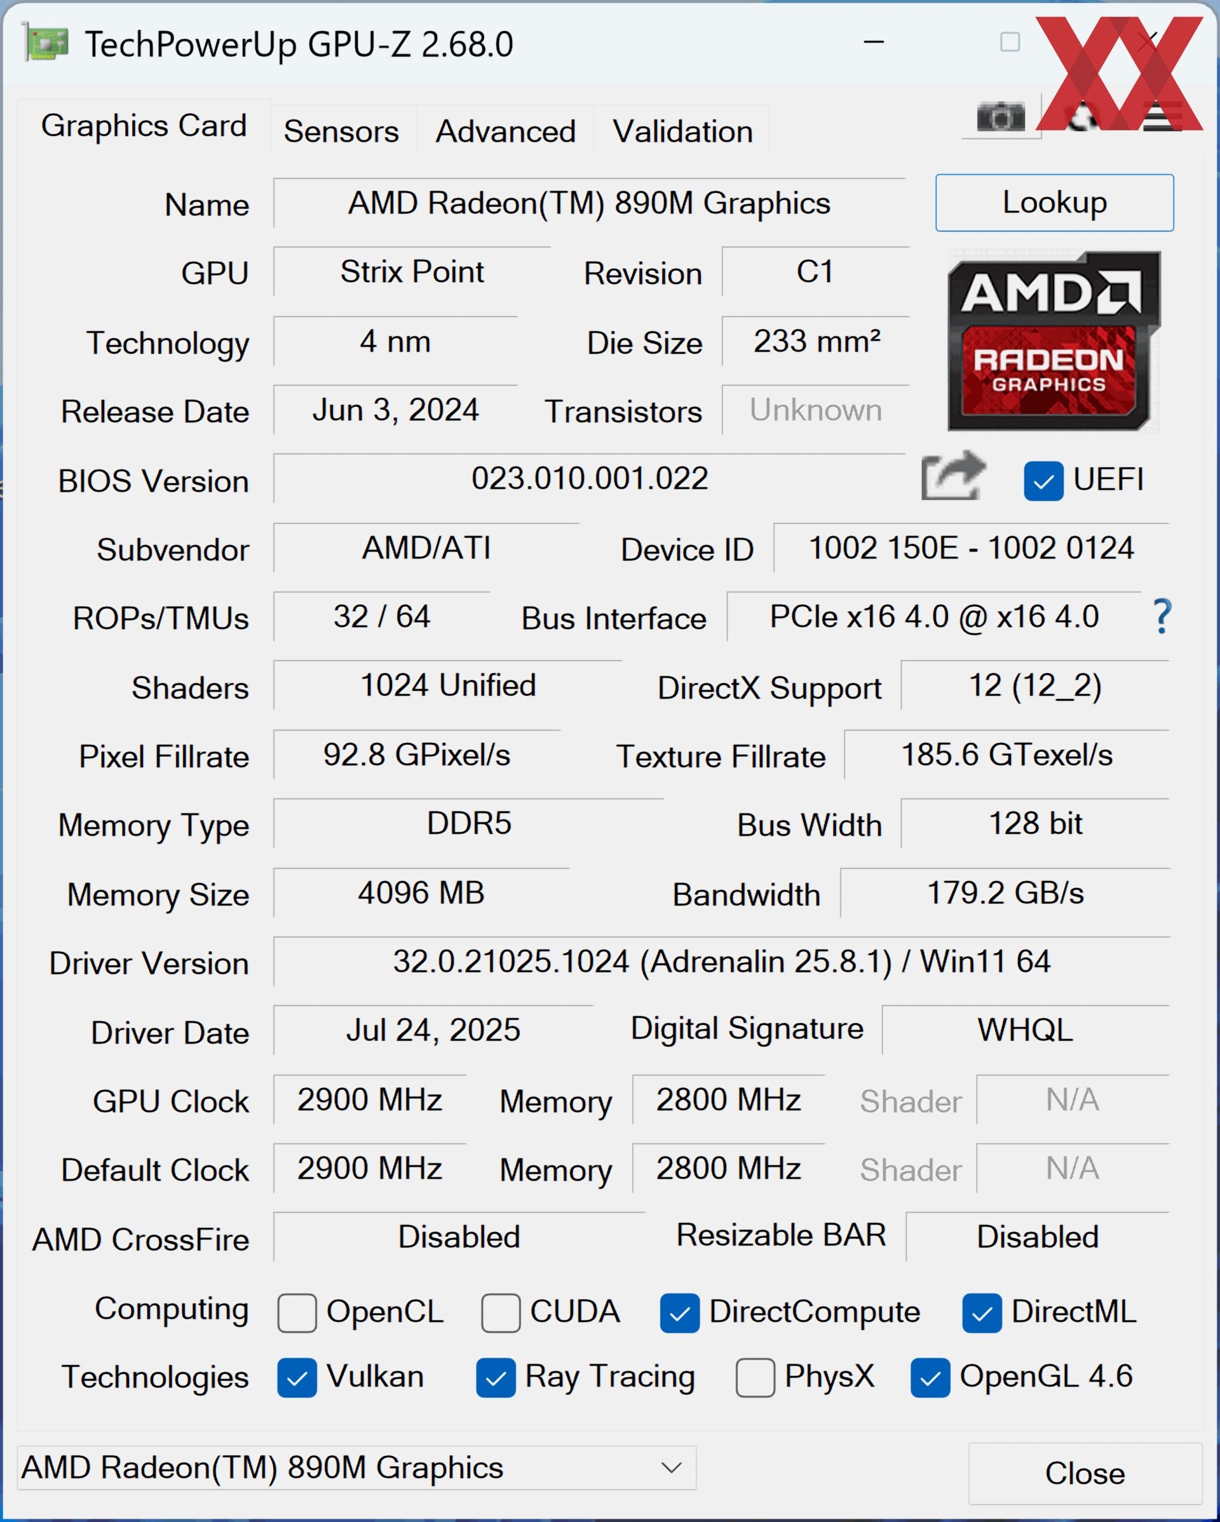Click the AMD Radeon Graphics logo
This screenshot has width=1220, height=1522.
click(1053, 341)
